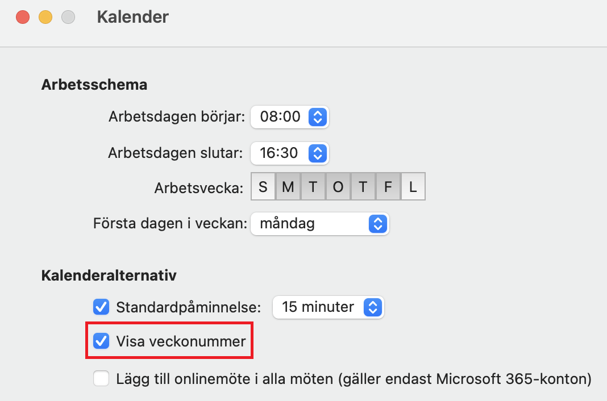Toggle M (måndag) in Arbetsvecka
Image resolution: width=607 pixels, height=401 pixels.
tap(288, 187)
